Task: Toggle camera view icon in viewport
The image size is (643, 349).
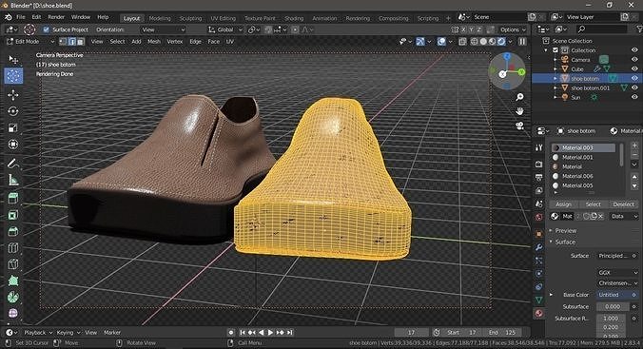Action: (519, 126)
